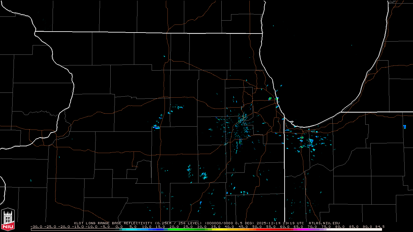This screenshot has height=232, width=413.
Task: Click the 50.0 value on the reflectivity legend
Action: [257, 227]
